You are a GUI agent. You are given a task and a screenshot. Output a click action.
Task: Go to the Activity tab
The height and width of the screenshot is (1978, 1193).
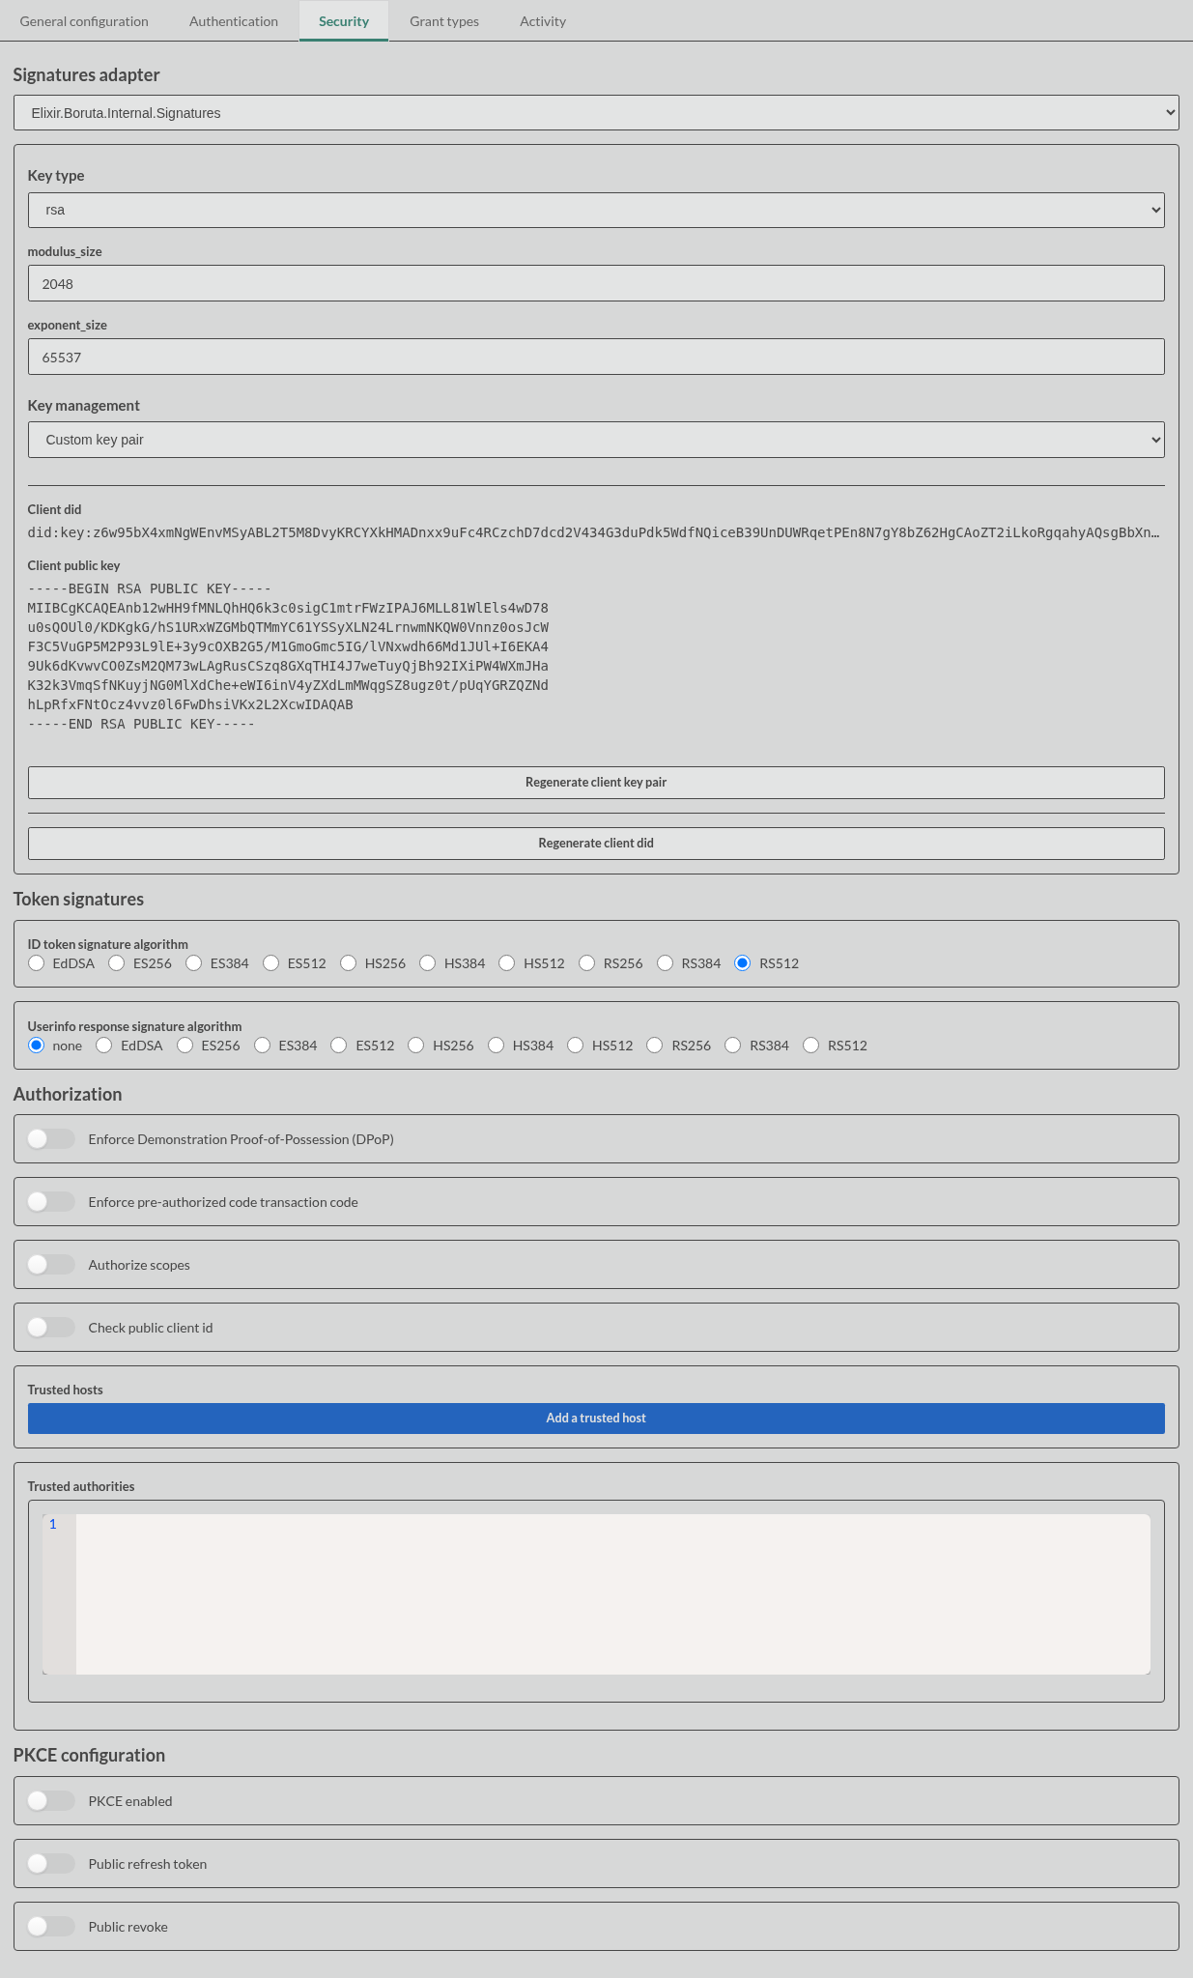tap(543, 21)
